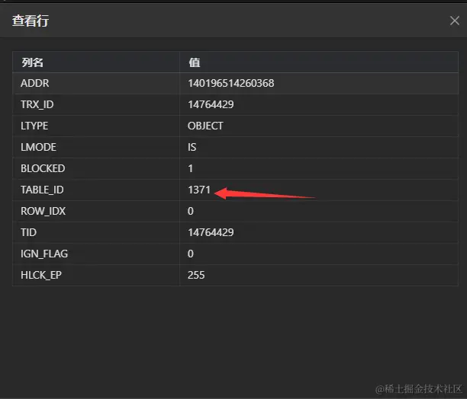Select the IS value cell
Image resolution: width=467 pixels, height=399 pixels.
[x=319, y=148]
